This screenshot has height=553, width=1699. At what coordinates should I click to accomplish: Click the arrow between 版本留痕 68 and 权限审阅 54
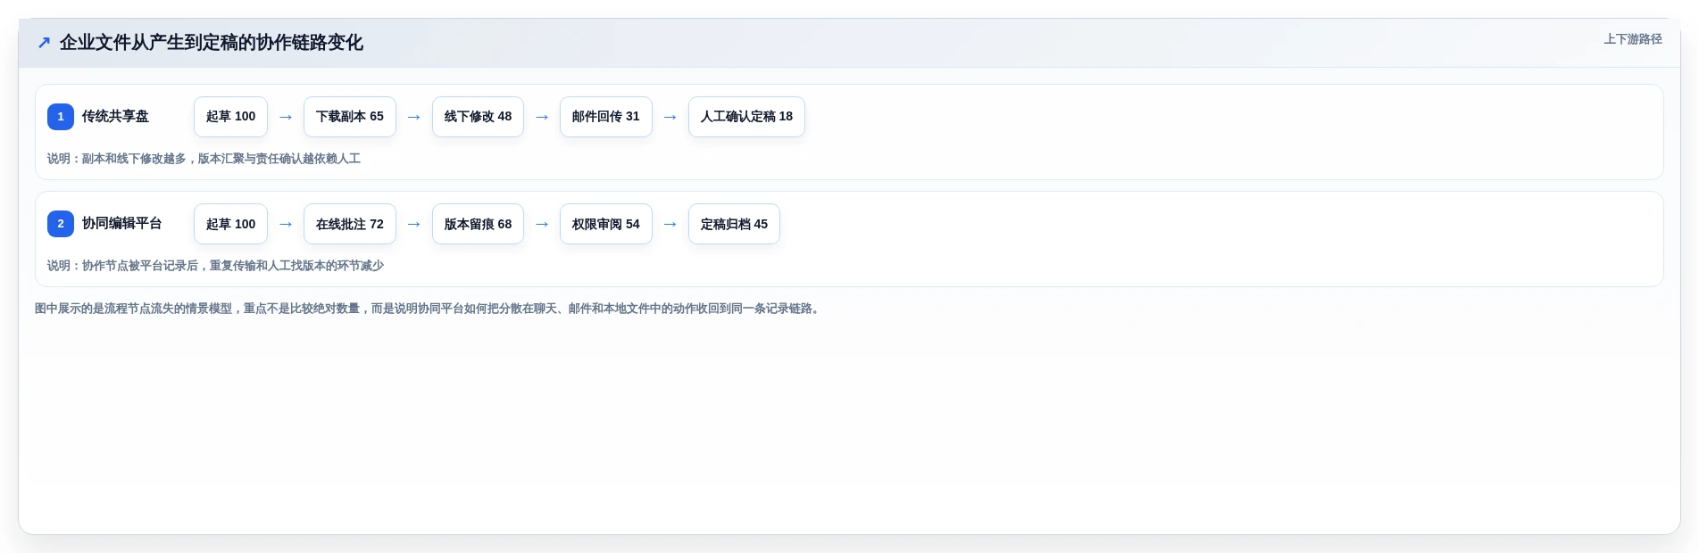542,224
